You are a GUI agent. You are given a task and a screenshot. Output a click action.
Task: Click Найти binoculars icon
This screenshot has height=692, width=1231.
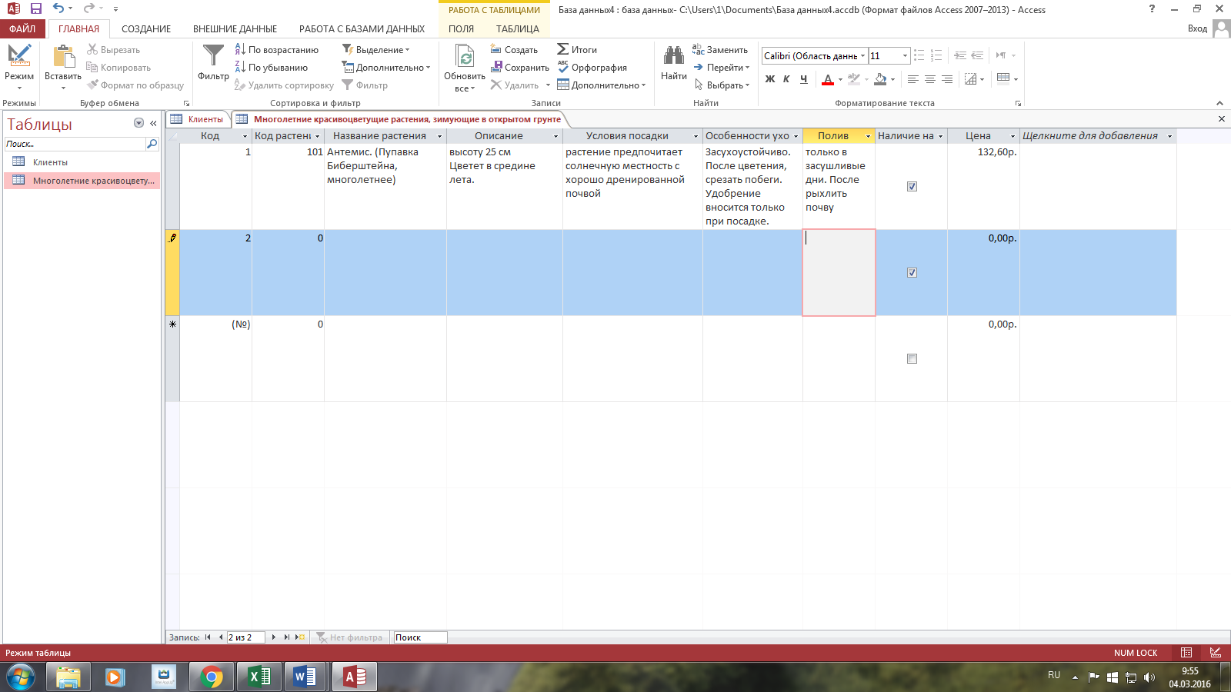click(673, 57)
